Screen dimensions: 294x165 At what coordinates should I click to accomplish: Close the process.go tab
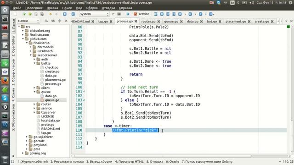point(136,22)
